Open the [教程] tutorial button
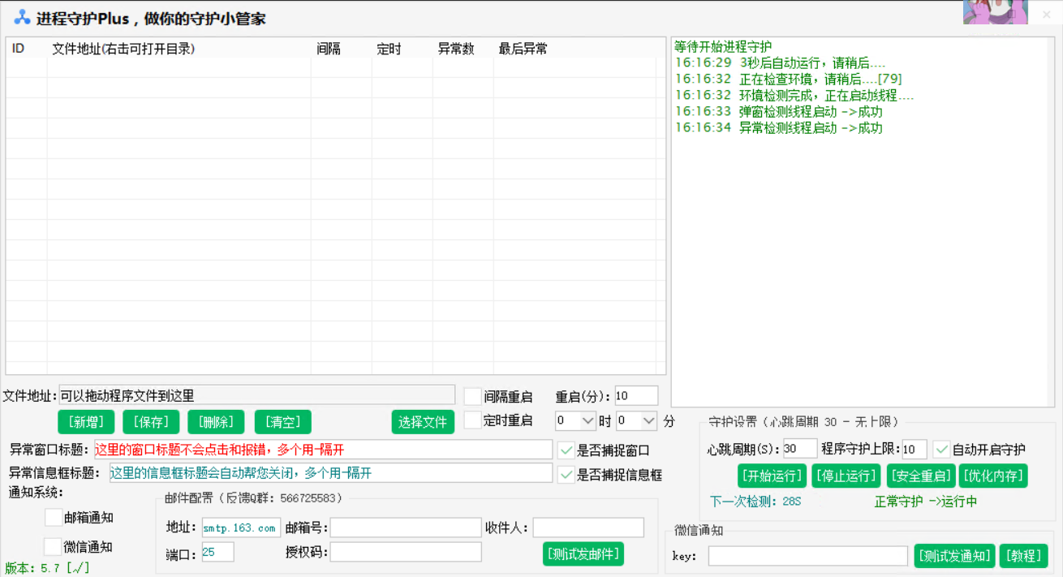1063x577 pixels. 1023,556
